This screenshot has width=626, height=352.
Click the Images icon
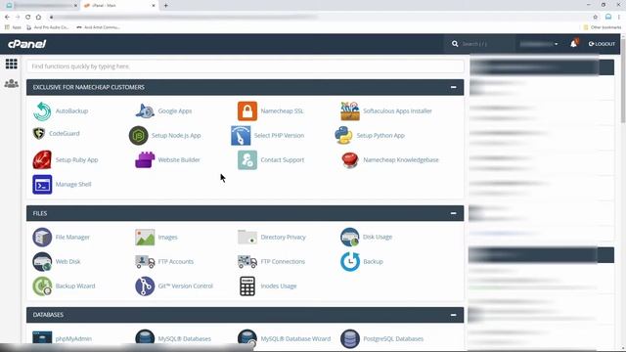145,237
